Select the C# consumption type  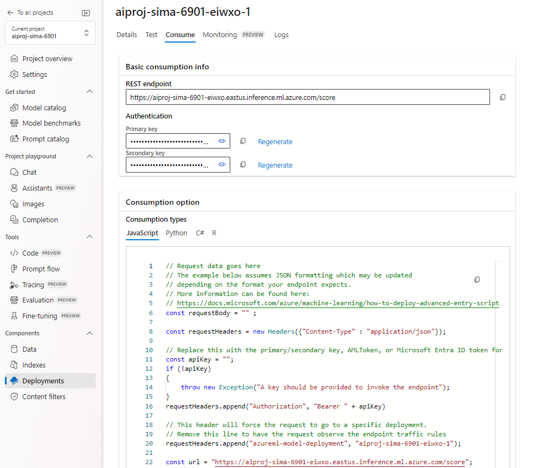click(x=200, y=233)
